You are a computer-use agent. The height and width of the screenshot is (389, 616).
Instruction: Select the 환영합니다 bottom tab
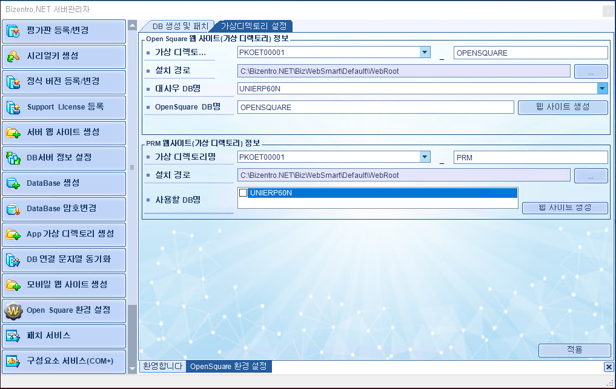(x=162, y=367)
